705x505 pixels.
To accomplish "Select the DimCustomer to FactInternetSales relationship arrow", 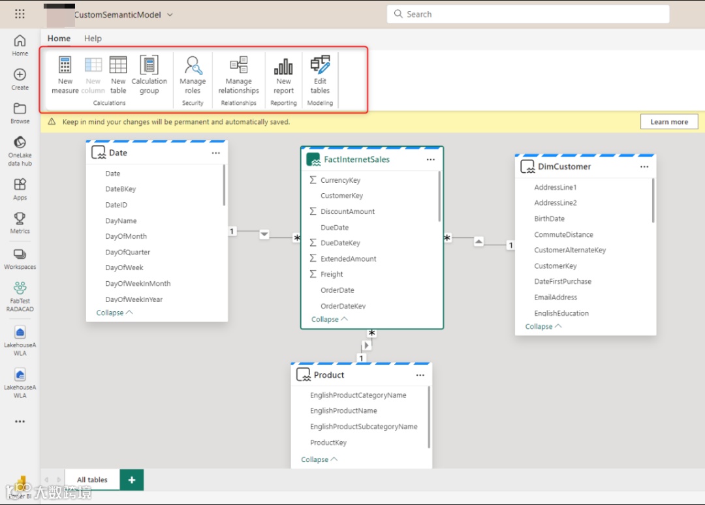I will coord(479,241).
